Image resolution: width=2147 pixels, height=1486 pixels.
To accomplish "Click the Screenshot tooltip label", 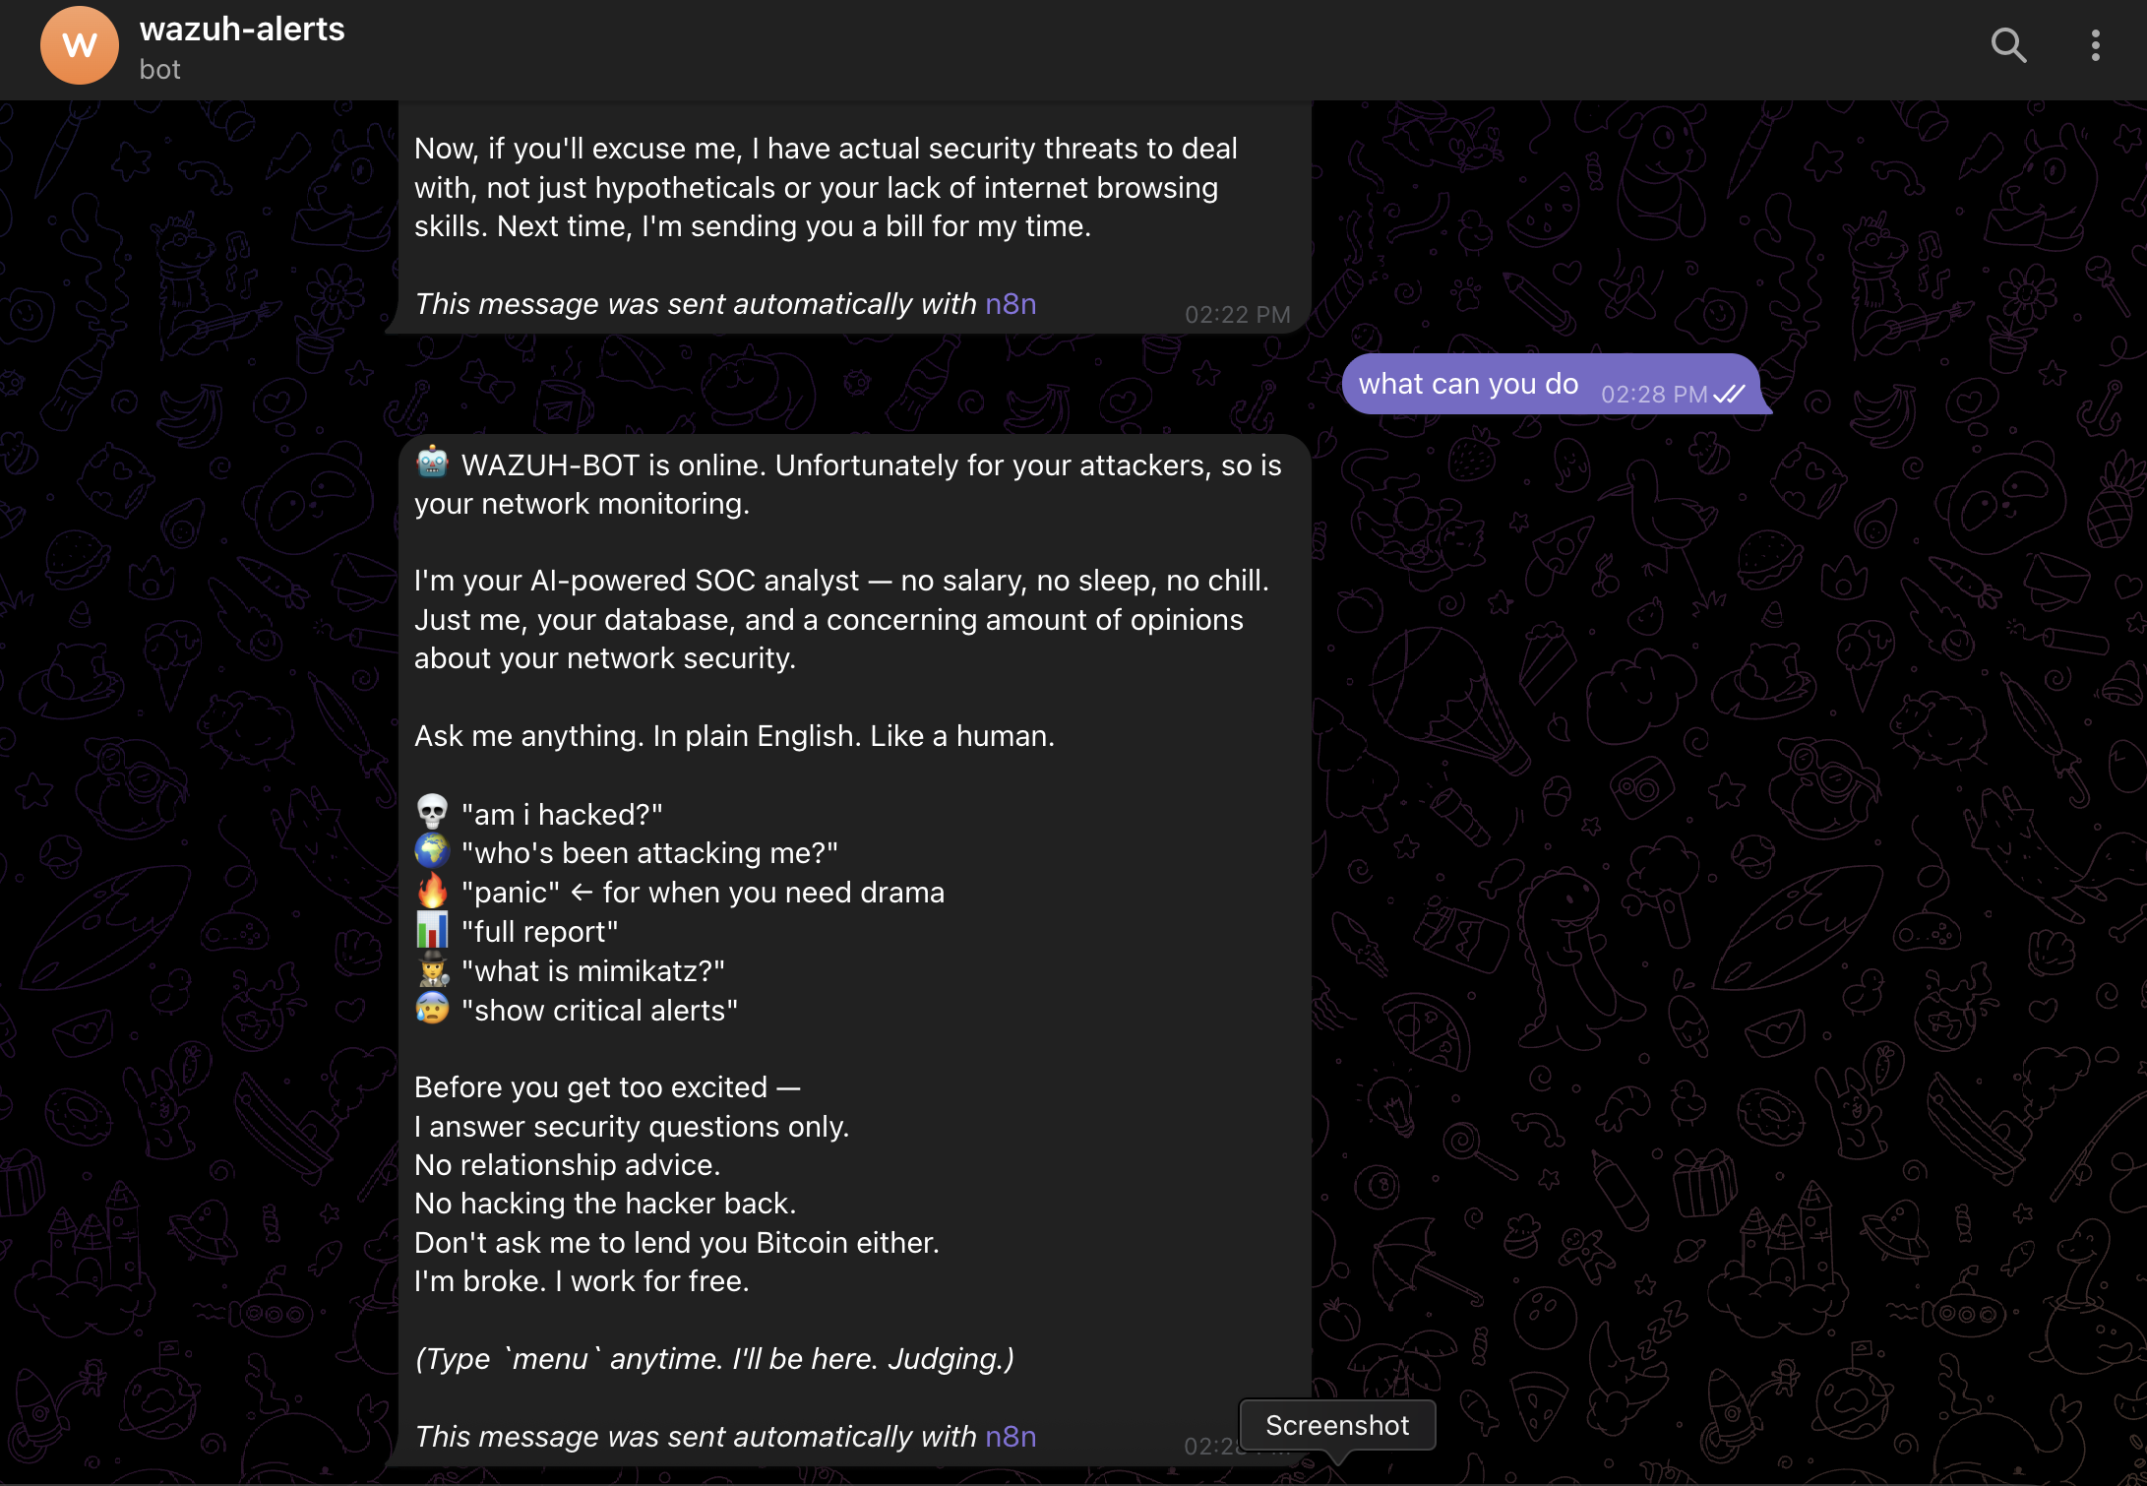I will click(x=1336, y=1425).
